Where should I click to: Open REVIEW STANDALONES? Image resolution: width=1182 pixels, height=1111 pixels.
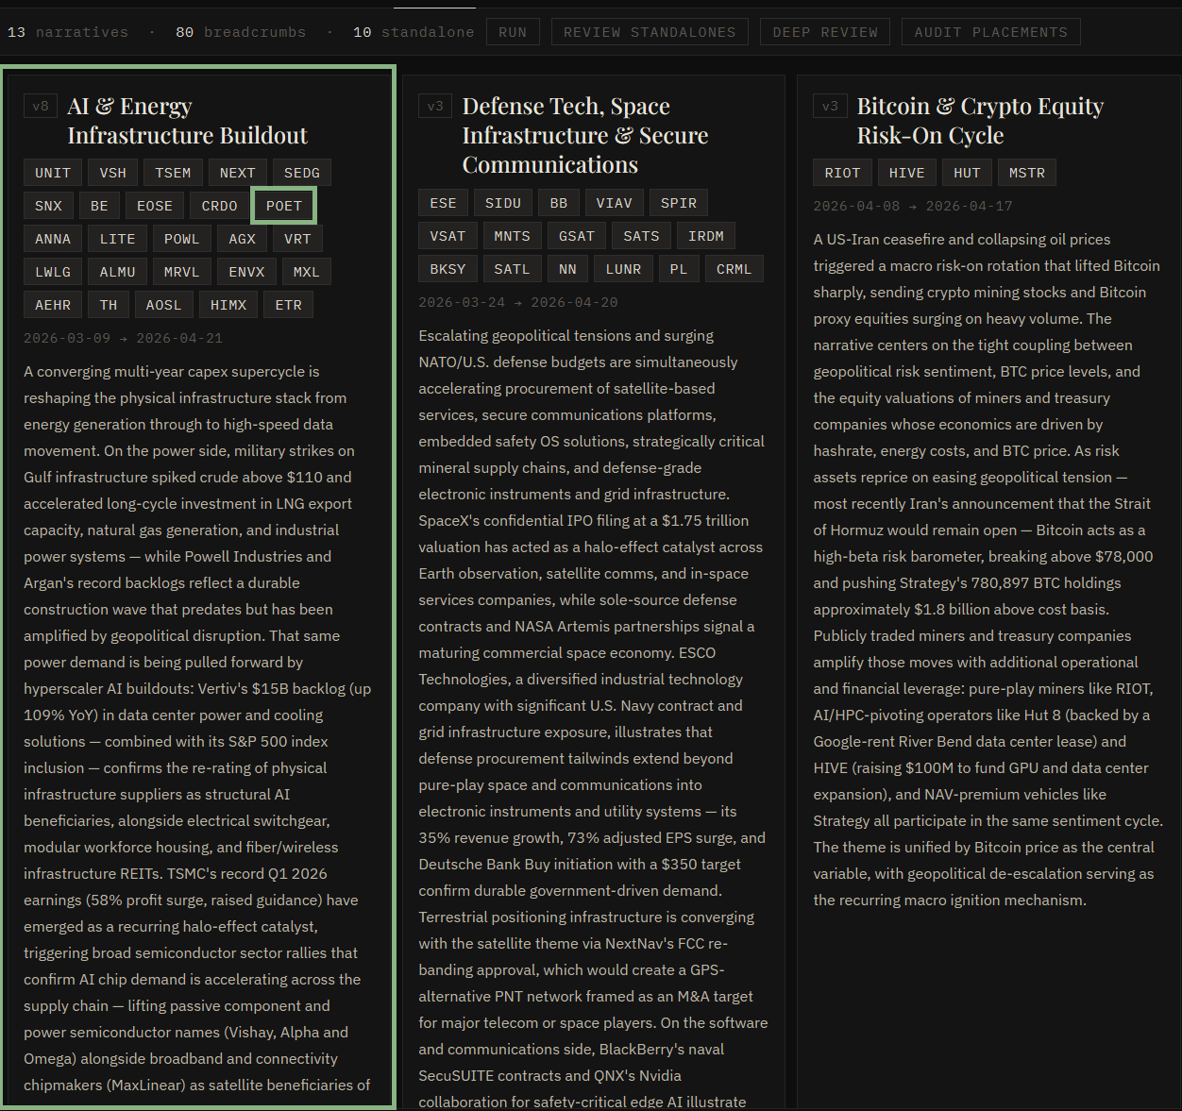point(650,32)
